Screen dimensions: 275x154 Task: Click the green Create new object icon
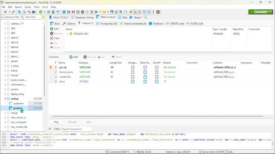click(40, 12)
